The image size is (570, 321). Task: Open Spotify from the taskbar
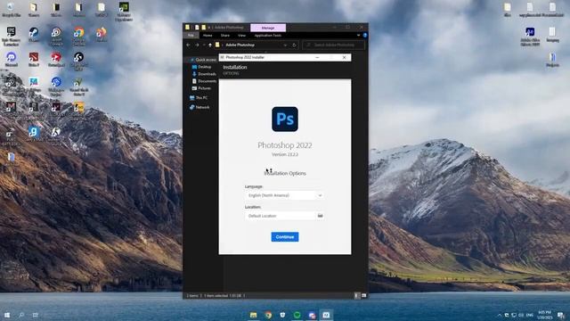click(x=297, y=315)
